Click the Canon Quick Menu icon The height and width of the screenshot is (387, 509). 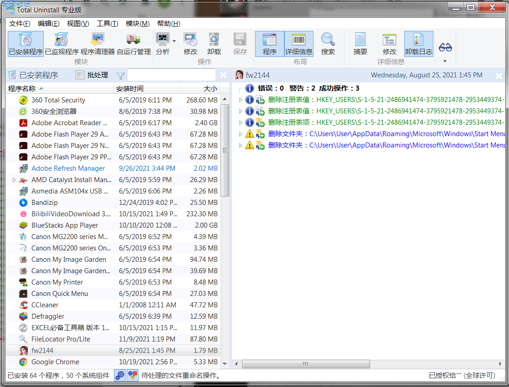coord(23,294)
